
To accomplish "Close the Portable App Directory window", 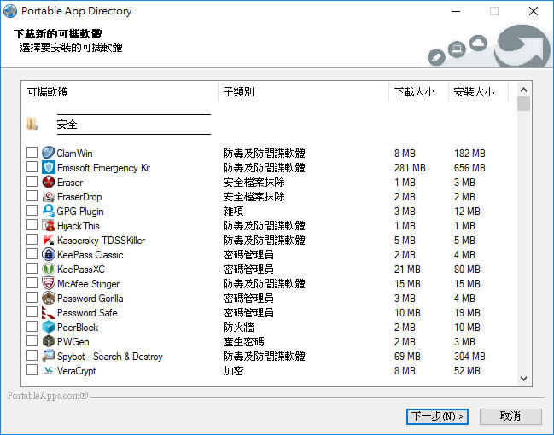I will [534, 11].
